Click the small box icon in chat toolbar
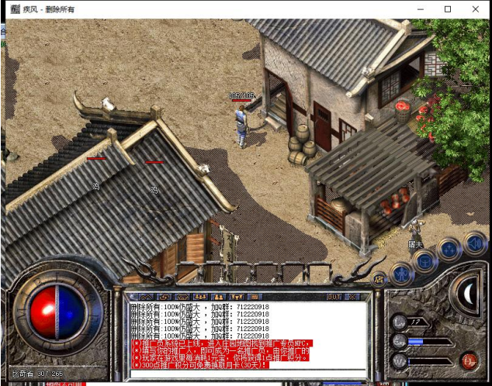 [x=255, y=297]
